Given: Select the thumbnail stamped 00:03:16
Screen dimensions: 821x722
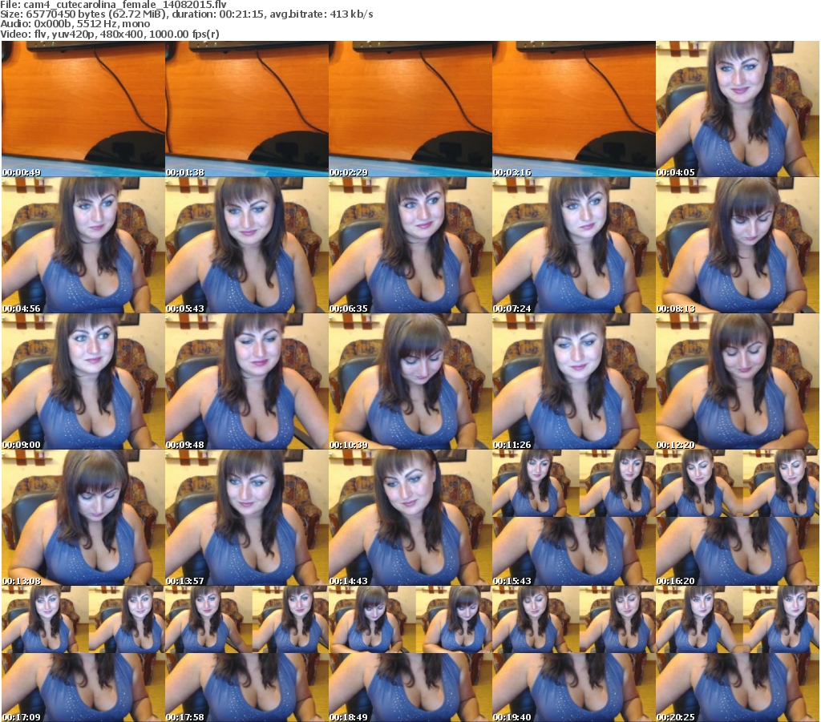Looking at the screenshot, I should 573,109.
